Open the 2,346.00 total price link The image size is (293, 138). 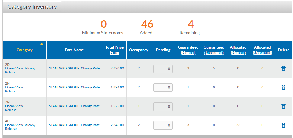(x=117, y=125)
